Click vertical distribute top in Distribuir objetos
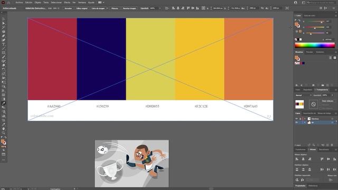This screenshot has height=190, width=338. [297, 169]
